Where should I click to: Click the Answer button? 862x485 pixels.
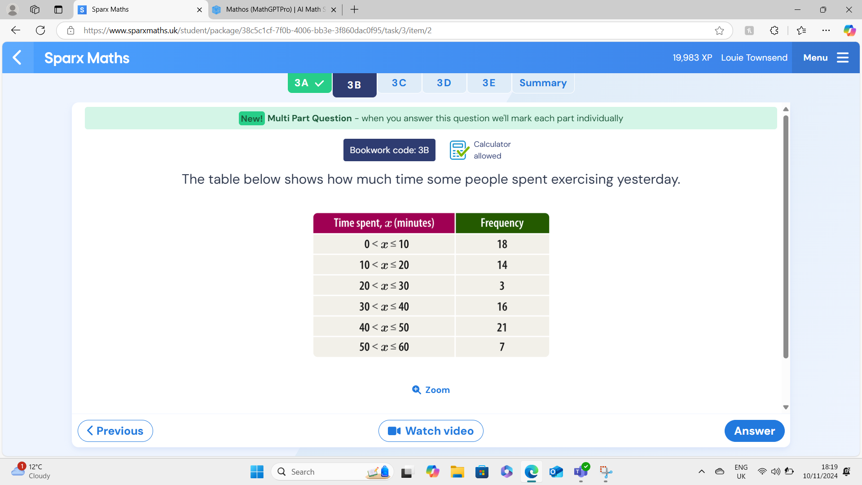click(x=754, y=431)
